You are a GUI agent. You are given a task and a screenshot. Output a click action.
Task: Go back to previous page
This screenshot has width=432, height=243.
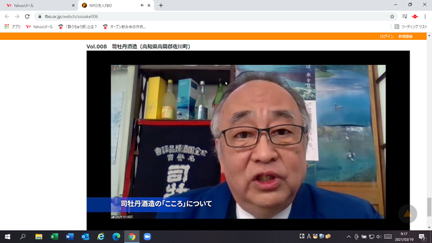click(x=7, y=16)
